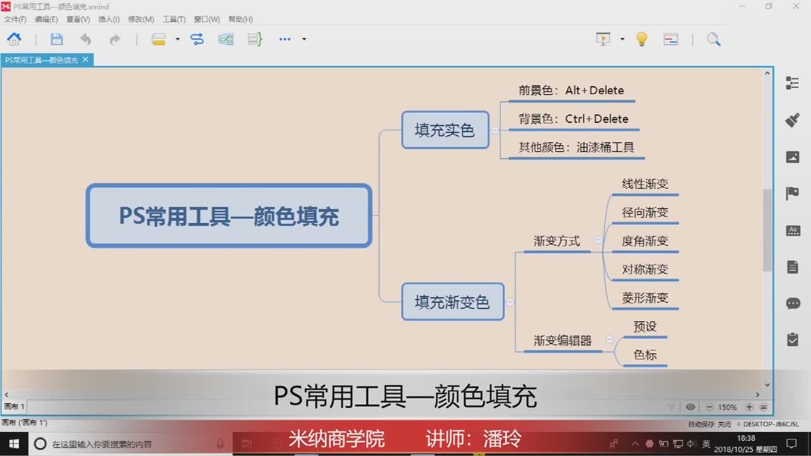
Task: Collapse the 填充实色 branch
Action: (x=495, y=130)
